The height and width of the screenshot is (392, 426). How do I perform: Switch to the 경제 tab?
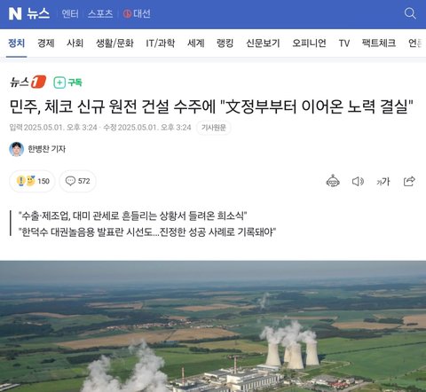tap(46, 43)
